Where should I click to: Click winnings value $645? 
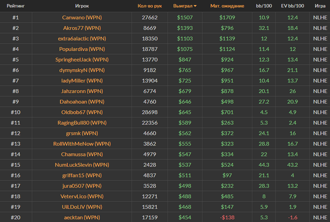185,112
